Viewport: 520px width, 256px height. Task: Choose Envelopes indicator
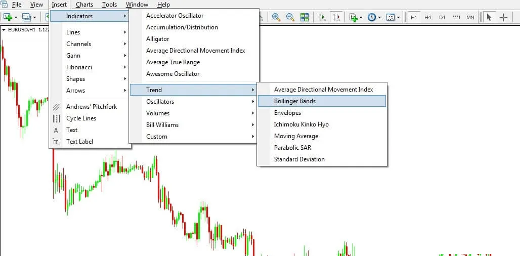tap(322, 113)
